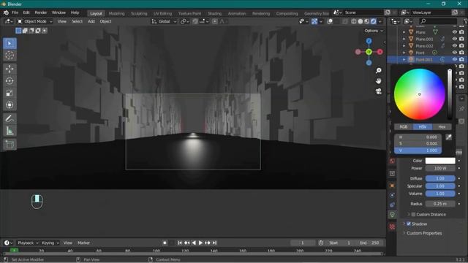Select the Select Box tool
The width and height of the screenshot is (468, 263).
click(x=10, y=44)
